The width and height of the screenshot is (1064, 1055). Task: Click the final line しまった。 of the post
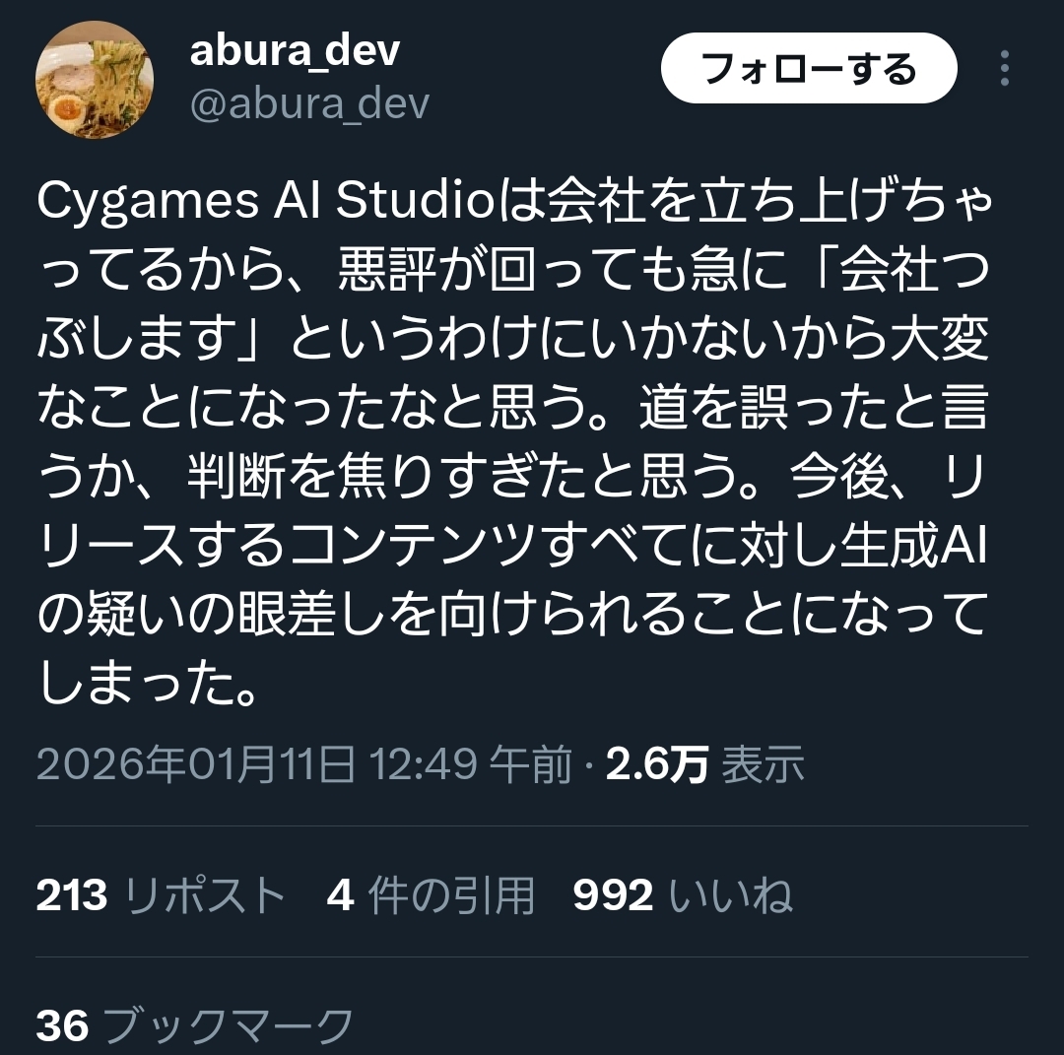[149, 684]
